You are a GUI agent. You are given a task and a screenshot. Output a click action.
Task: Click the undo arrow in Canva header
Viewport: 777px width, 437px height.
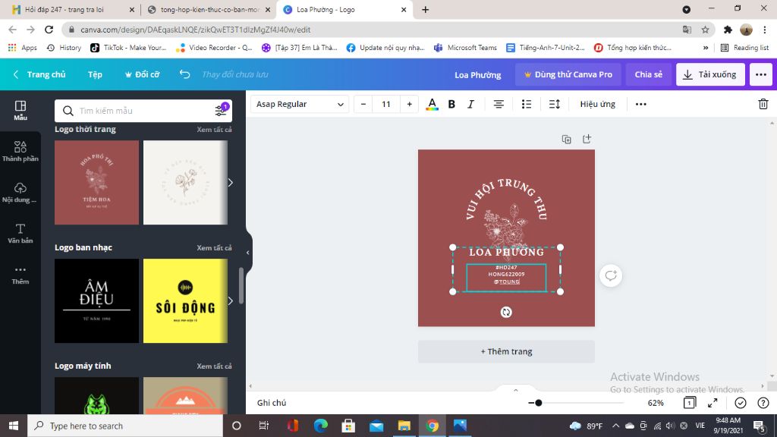(x=184, y=74)
